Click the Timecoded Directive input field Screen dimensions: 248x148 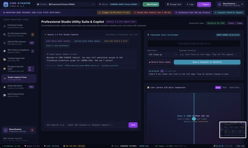(x=210, y=55)
